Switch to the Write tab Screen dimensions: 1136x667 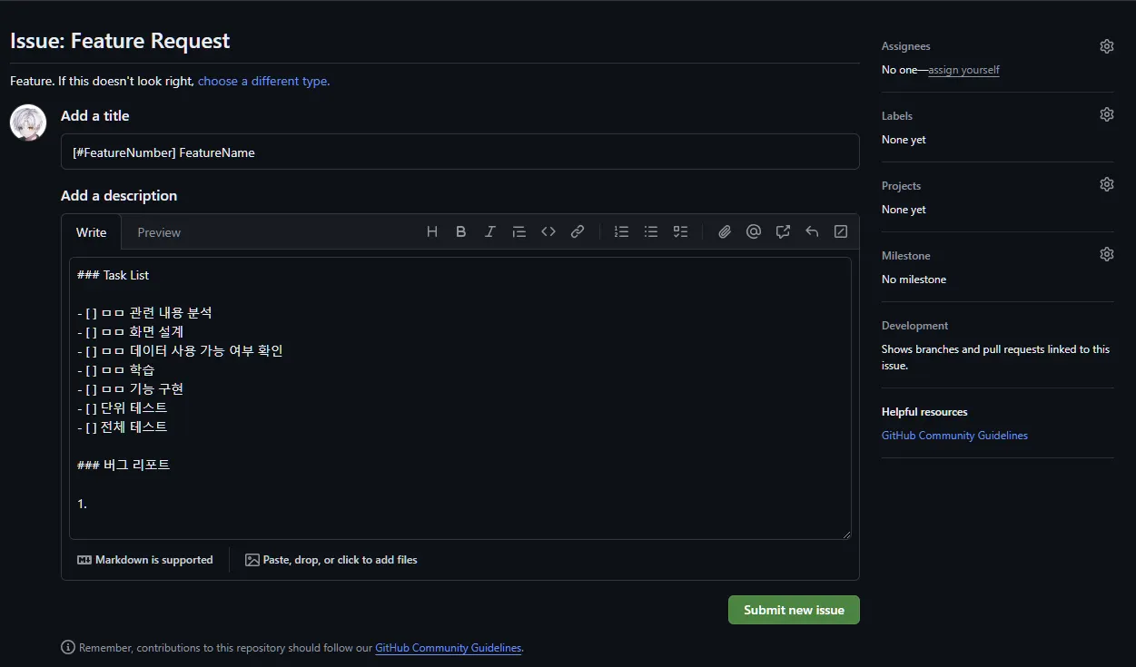(91, 232)
